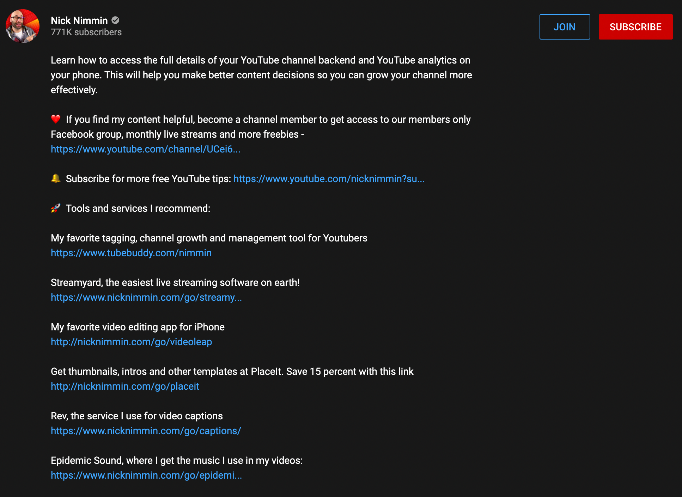Click the verified checkmark badge
682x497 pixels.
(x=115, y=20)
